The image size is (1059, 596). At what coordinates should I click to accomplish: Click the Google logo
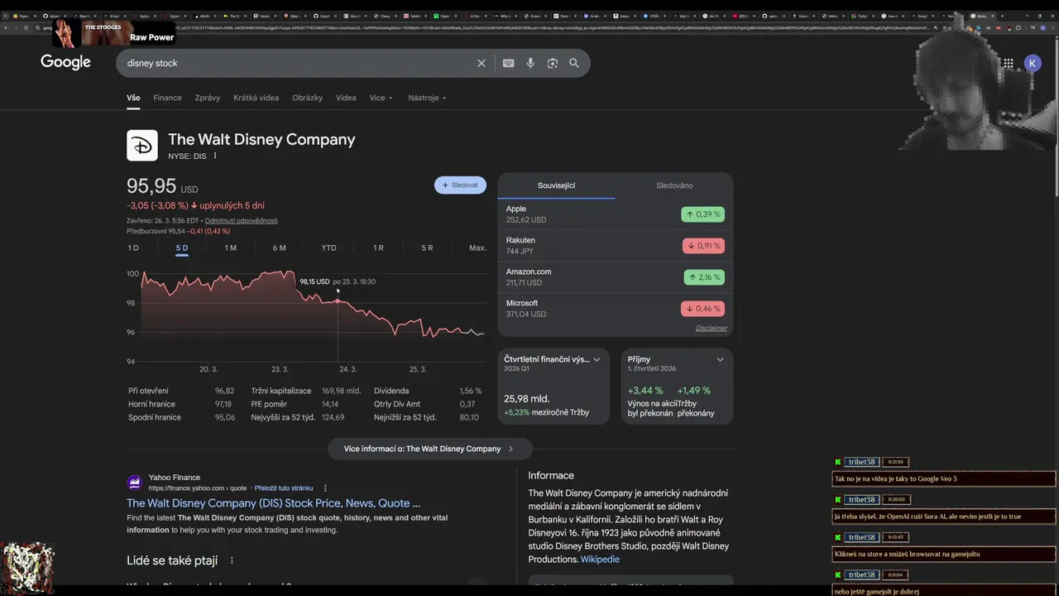point(65,63)
